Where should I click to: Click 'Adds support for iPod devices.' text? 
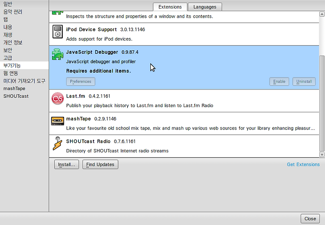click(99, 39)
